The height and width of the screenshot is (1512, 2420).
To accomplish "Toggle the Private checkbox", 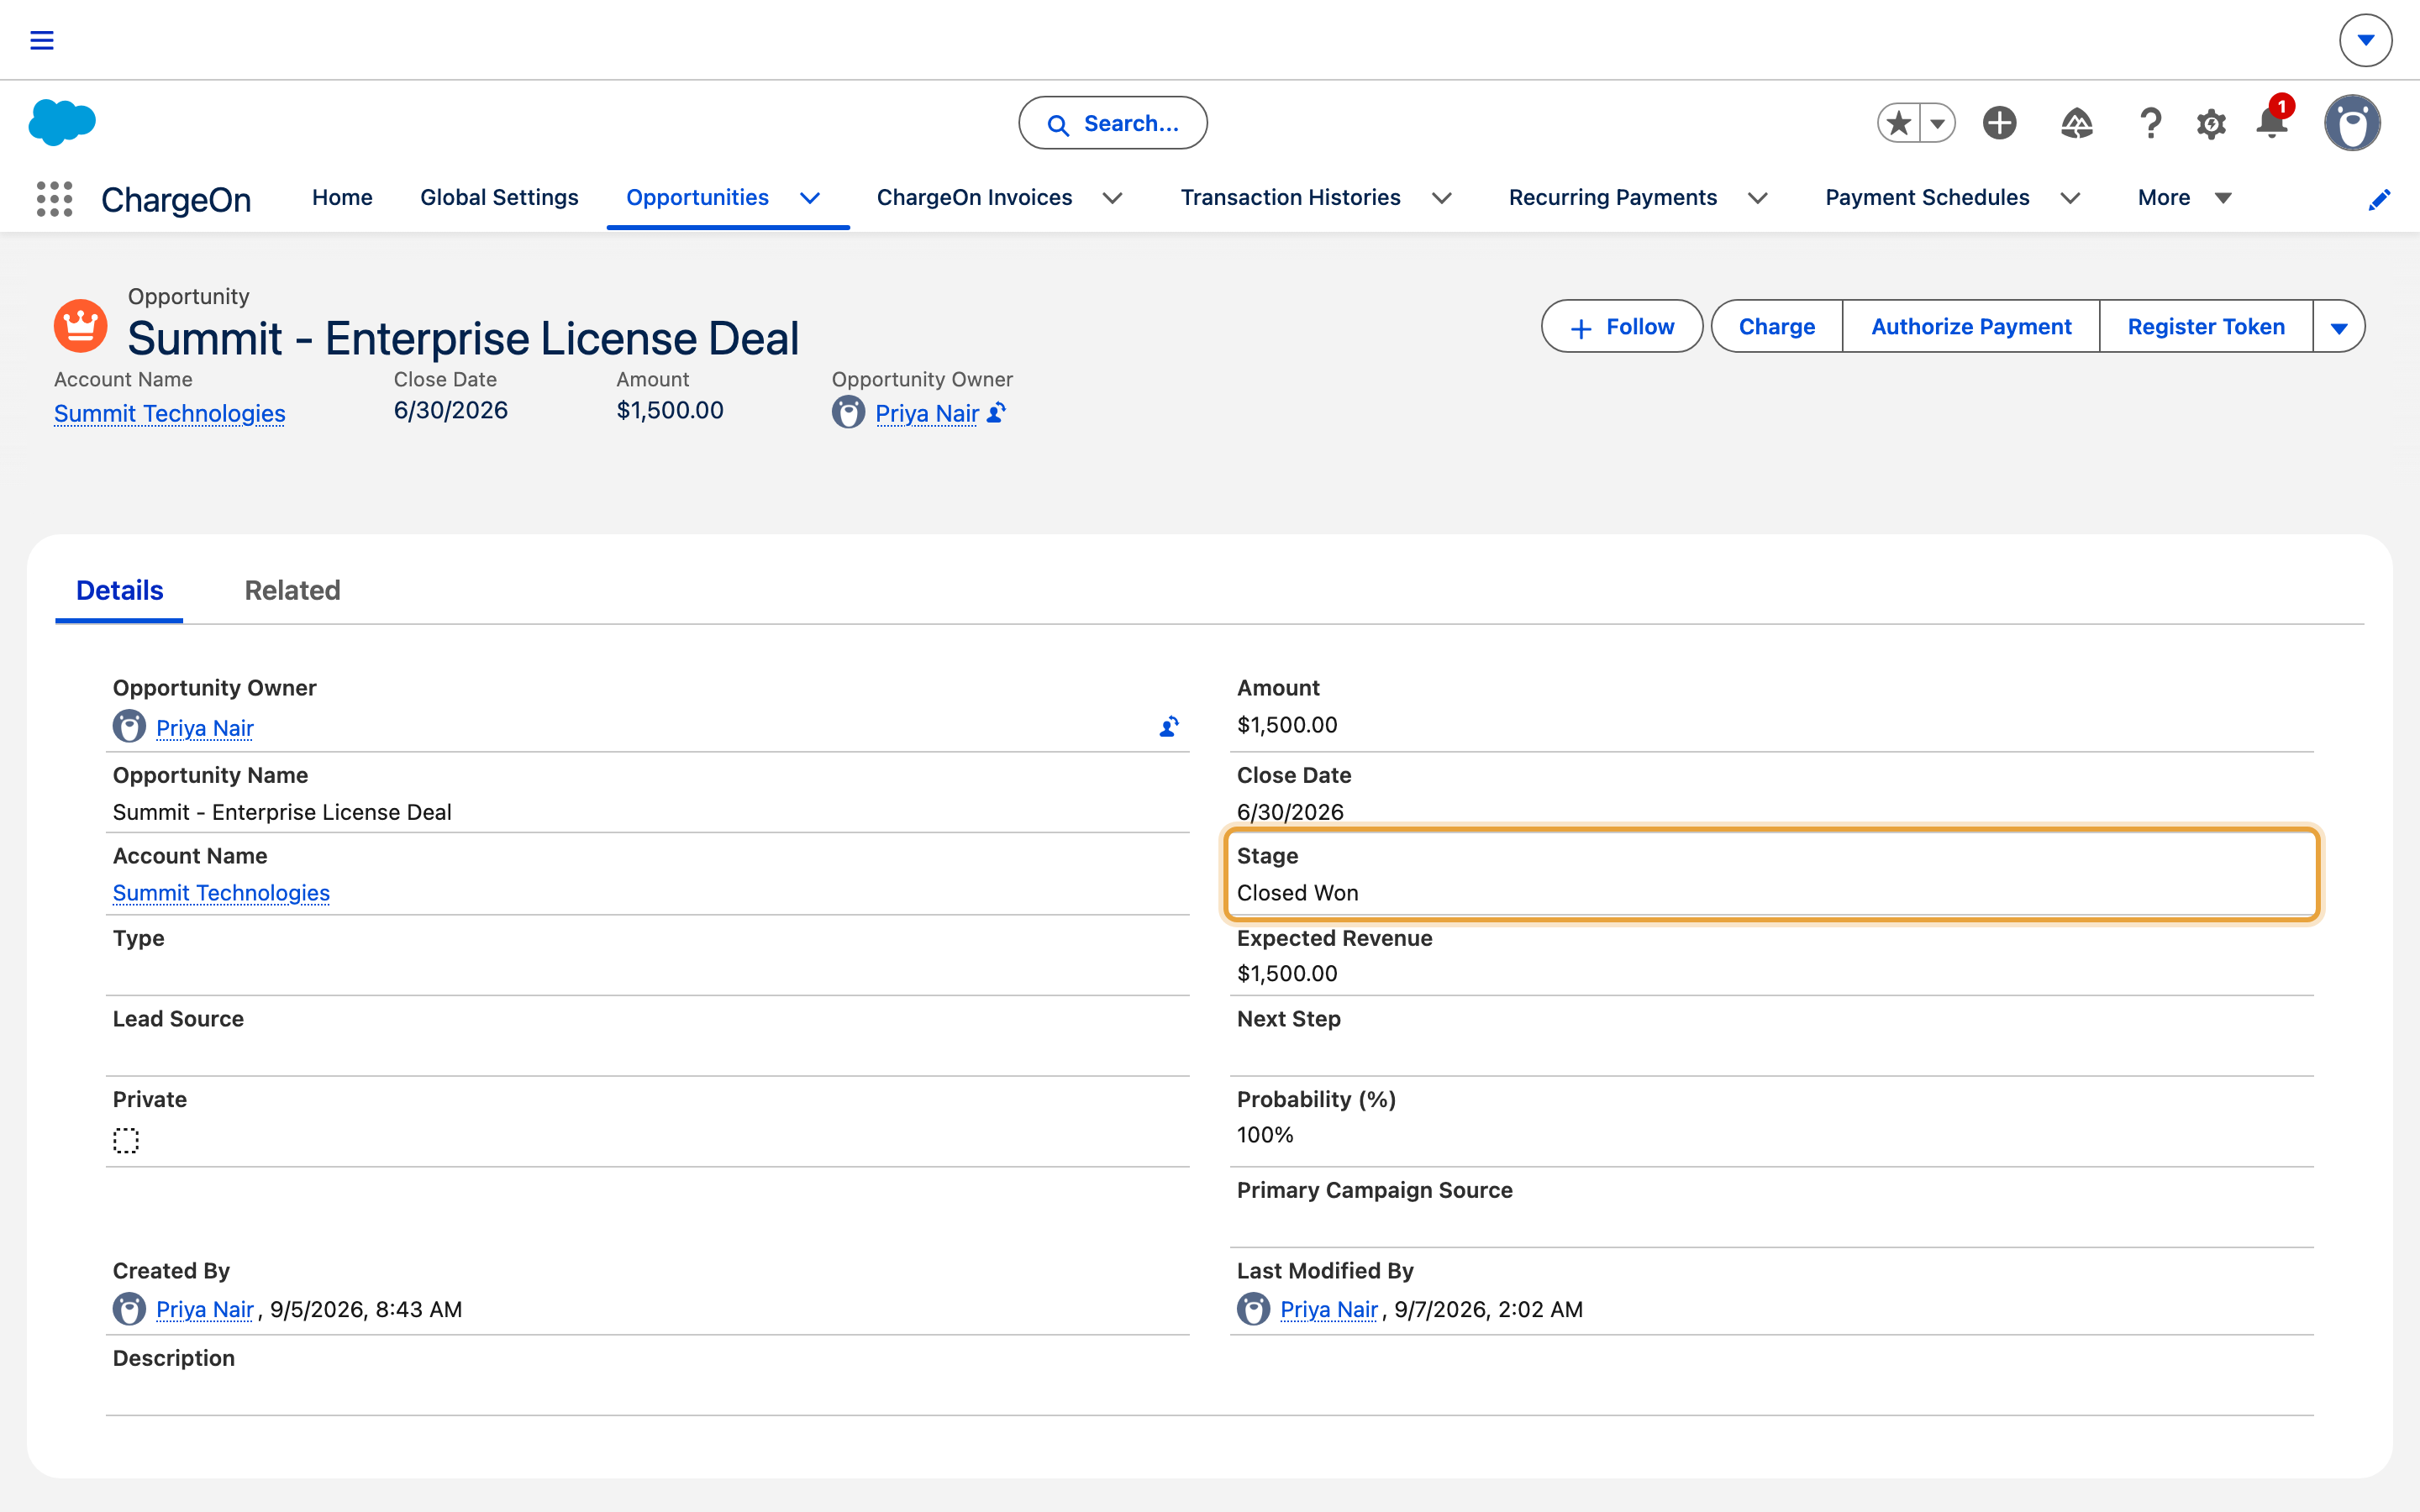I will 126,1140.
